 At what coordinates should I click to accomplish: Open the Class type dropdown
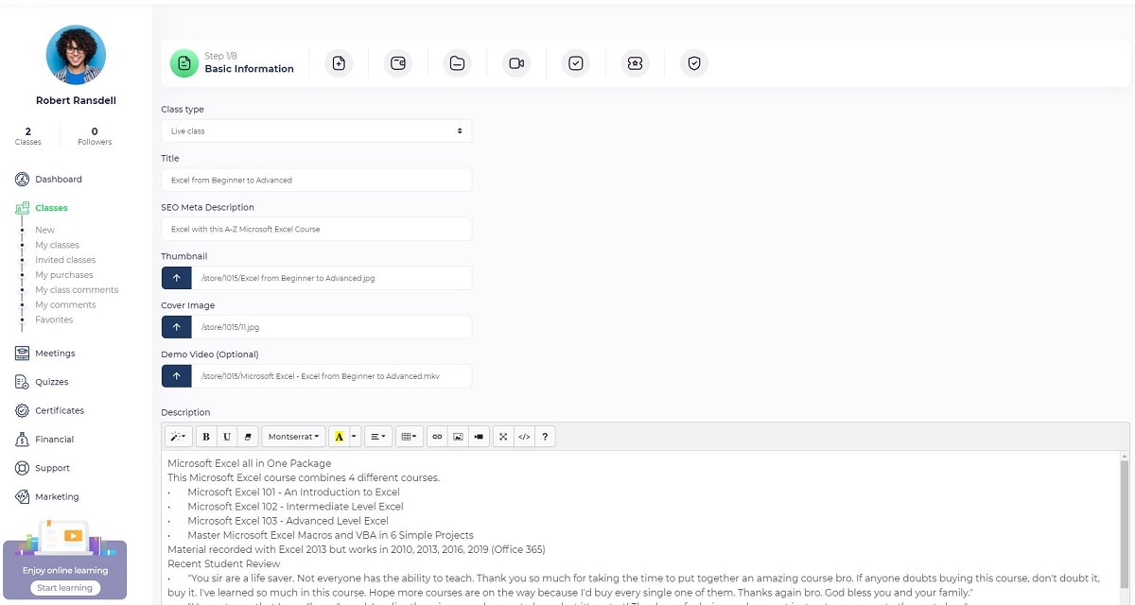[316, 131]
